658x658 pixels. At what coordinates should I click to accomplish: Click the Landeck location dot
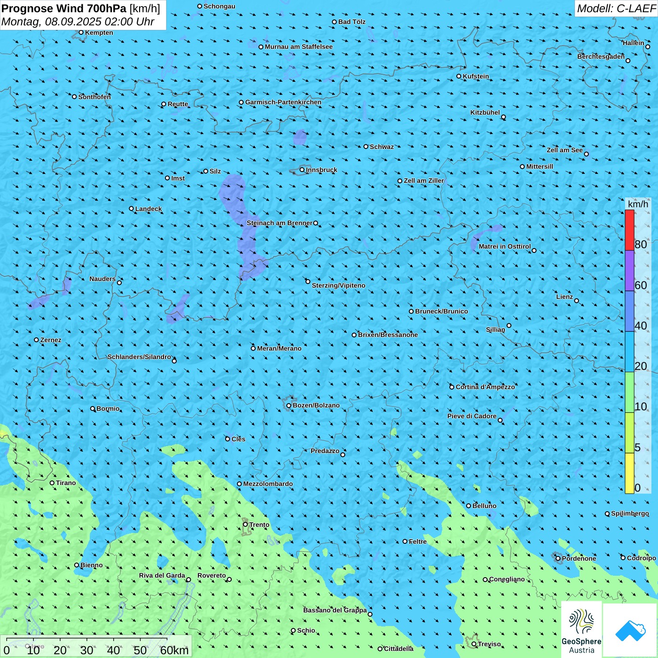(x=131, y=209)
